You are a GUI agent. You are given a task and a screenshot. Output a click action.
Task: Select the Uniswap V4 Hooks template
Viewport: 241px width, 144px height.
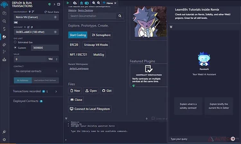96,45
